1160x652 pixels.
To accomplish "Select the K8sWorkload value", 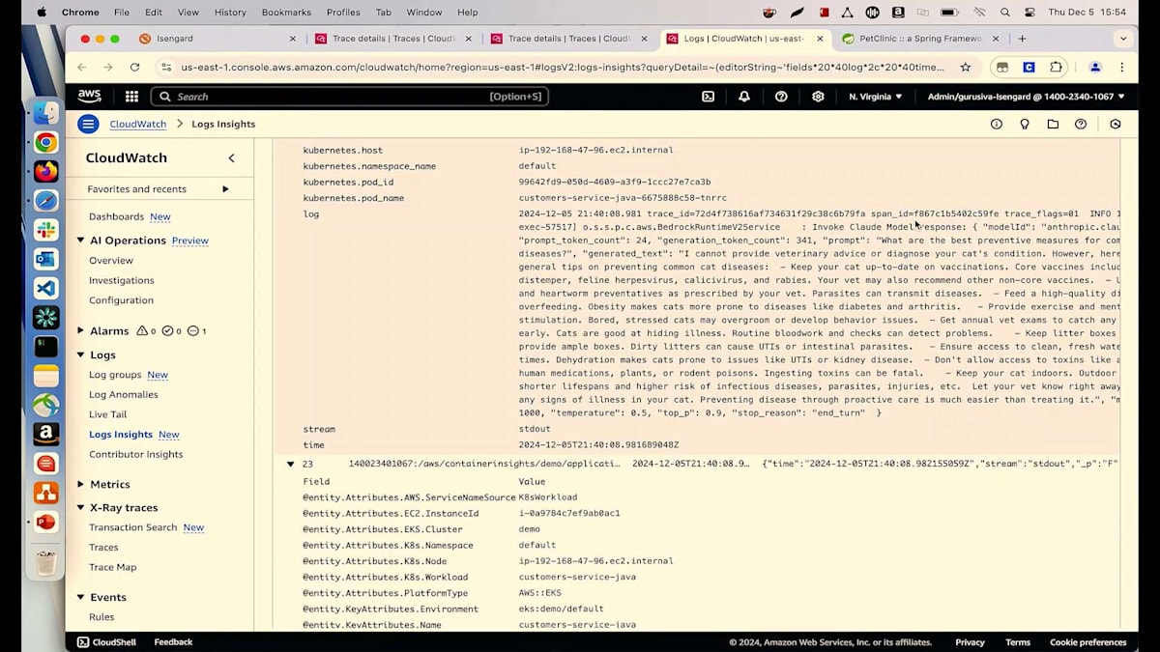I will pos(548,497).
